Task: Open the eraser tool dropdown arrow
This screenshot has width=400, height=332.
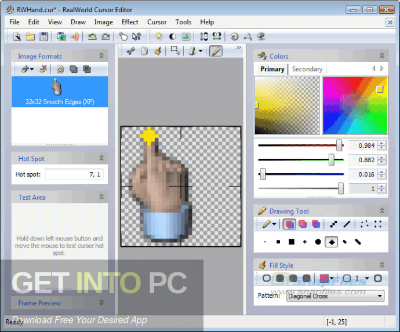Action: point(201,51)
